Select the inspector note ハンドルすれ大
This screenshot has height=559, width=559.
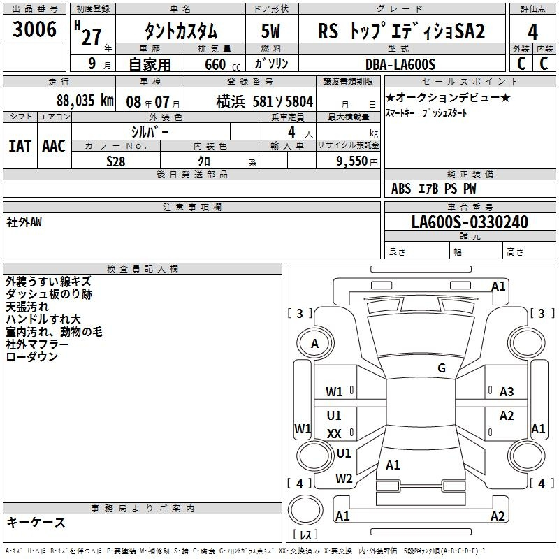(43, 319)
